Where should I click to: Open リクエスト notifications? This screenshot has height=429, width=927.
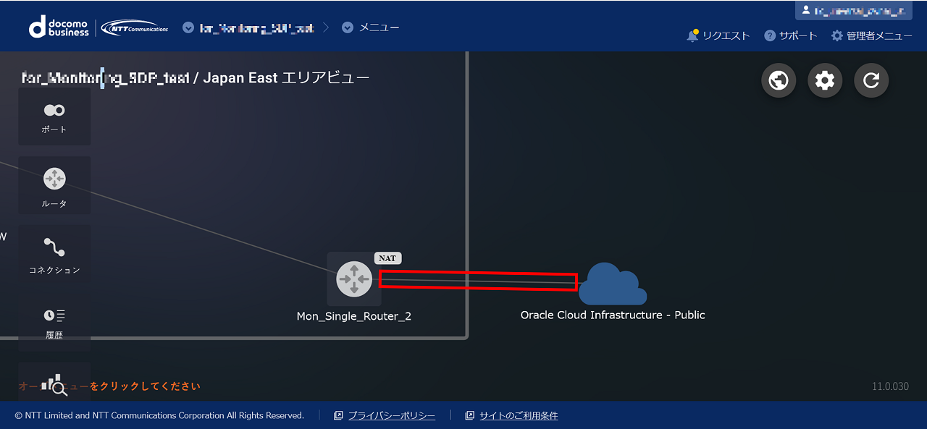pos(718,35)
